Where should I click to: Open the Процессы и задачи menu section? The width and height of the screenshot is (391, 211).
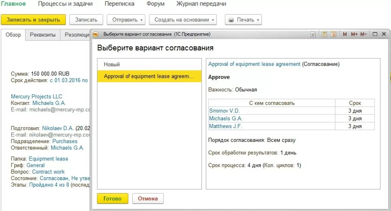pos(65,4)
